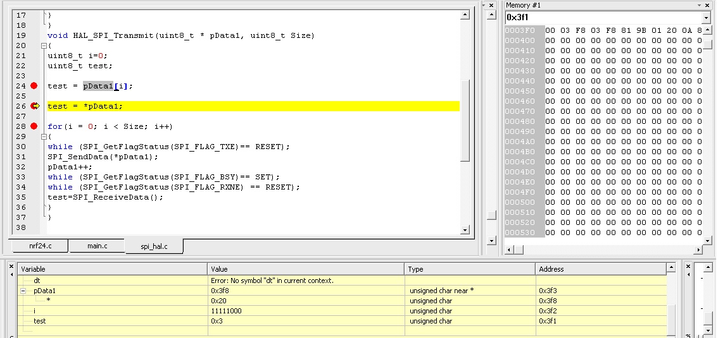
Task: Close the watch variables panel
Action: tap(11, 266)
